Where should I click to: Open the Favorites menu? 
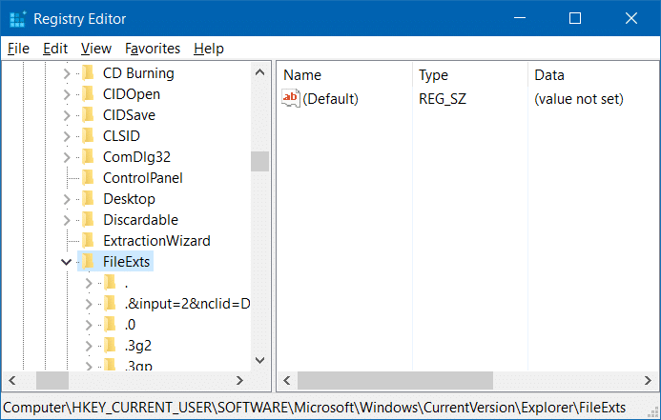pyautogui.click(x=153, y=49)
